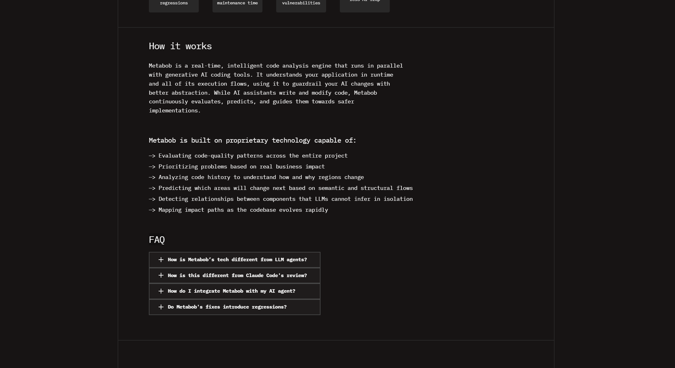Screen dimensions: 675x368
Task: Click the "vulnerabilities" card label
Action: [x=301, y=3]
